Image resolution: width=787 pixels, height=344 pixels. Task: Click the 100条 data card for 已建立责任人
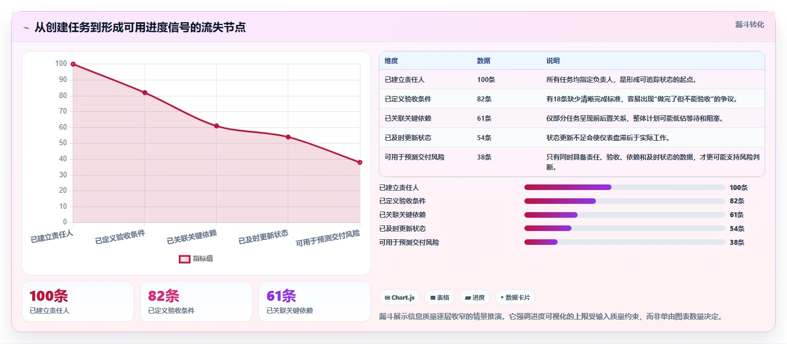pos(78,301)
